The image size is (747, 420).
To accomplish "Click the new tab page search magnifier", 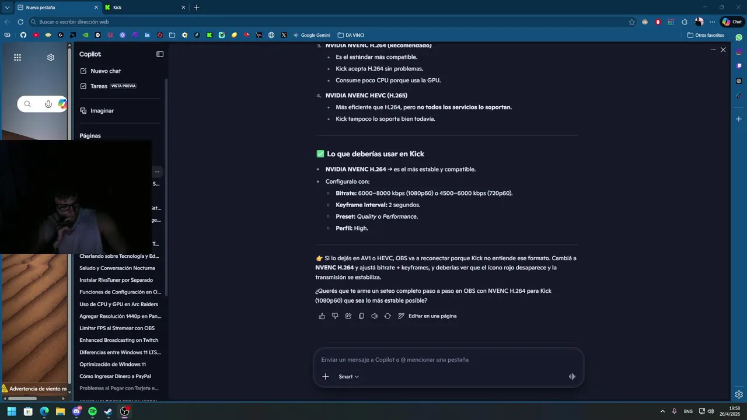I will pos(27,104).
